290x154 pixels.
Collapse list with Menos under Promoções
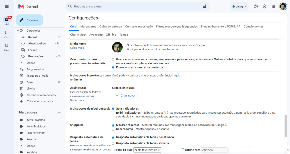31,63
